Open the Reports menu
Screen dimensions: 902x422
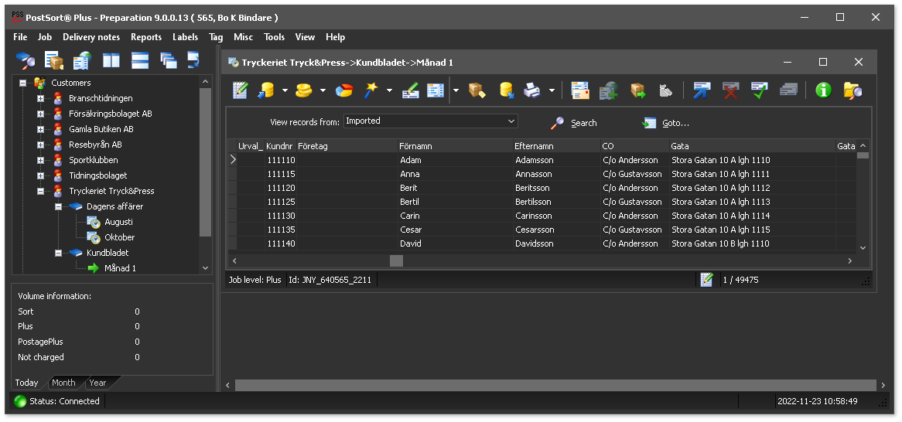click(146, 37)
